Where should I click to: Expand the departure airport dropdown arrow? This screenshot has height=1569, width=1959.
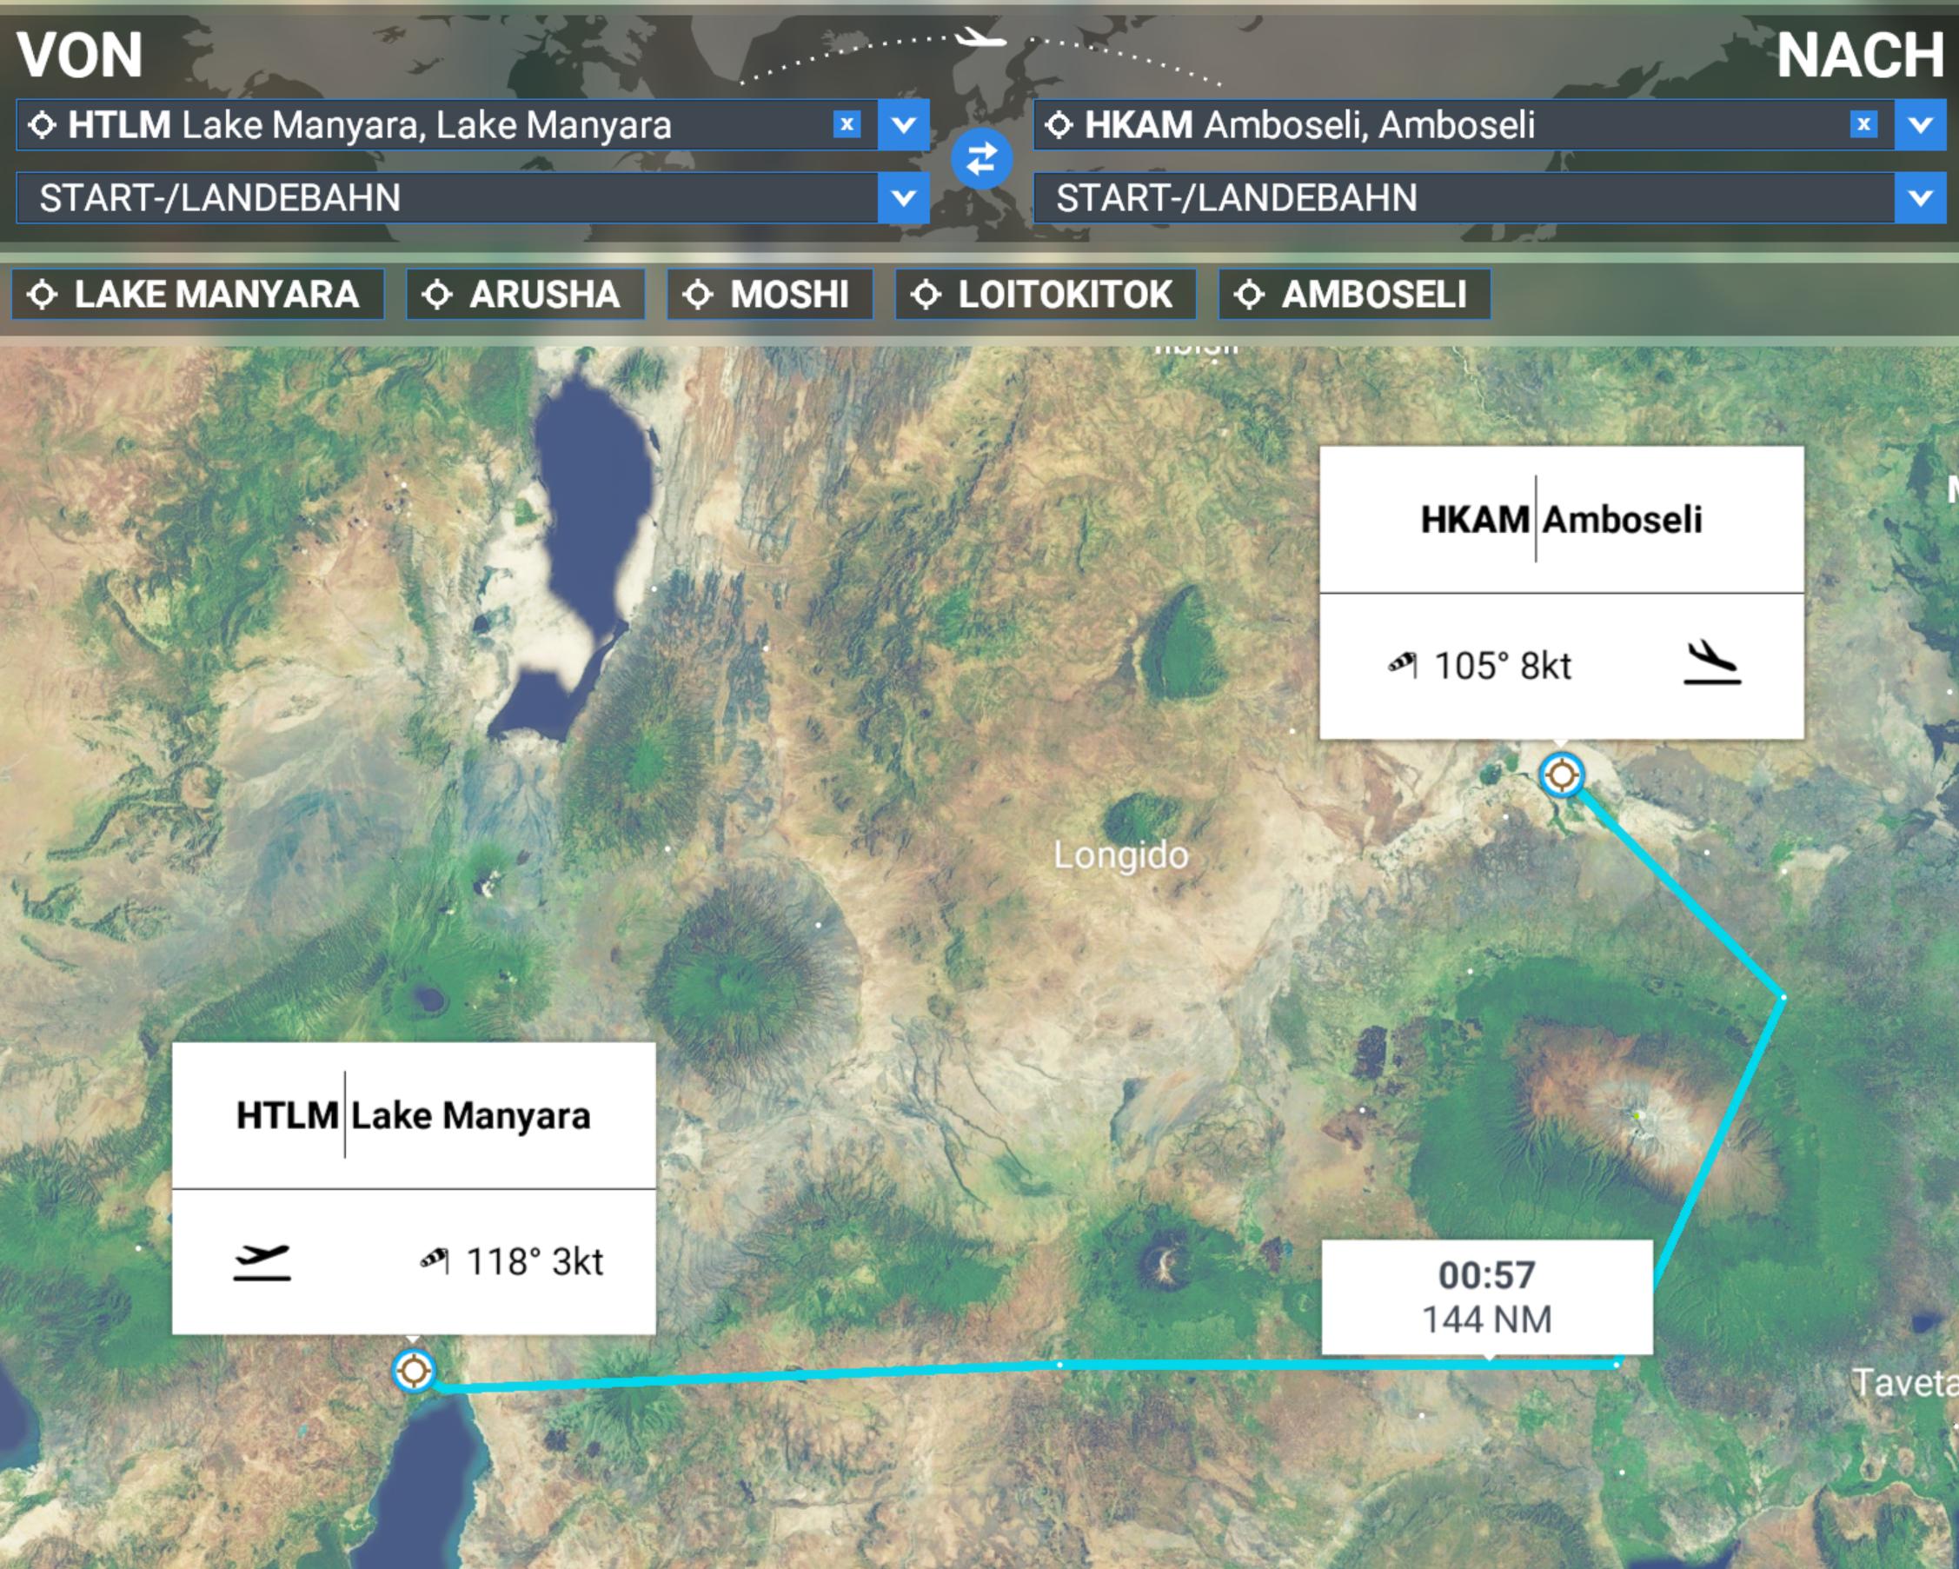point(903,124)
